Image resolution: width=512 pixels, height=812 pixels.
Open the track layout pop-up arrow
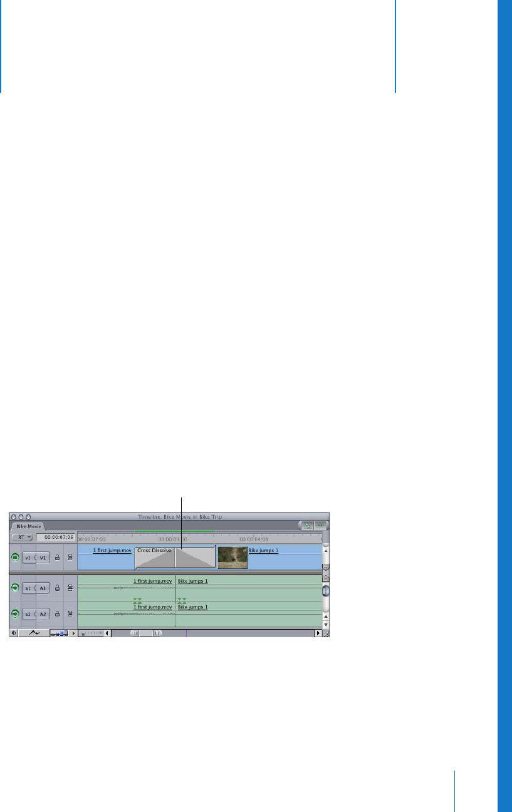click(73, 633)
